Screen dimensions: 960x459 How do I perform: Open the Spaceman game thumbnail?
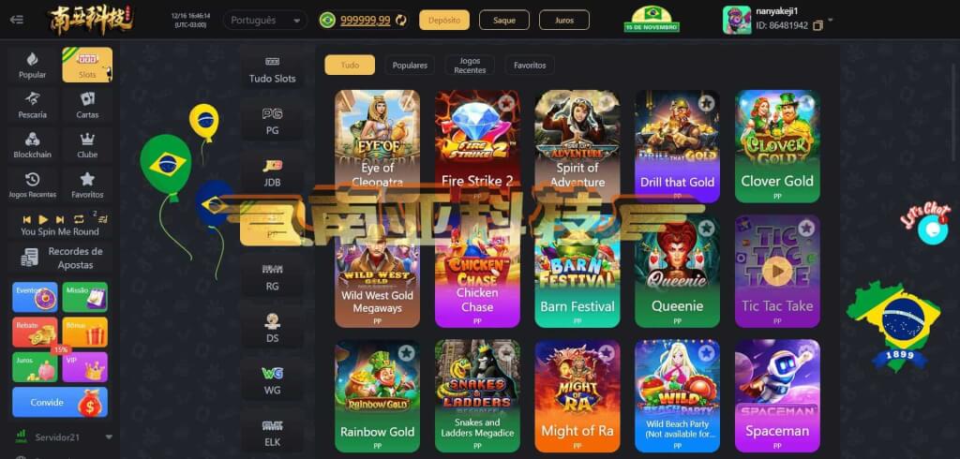(777, 395)
